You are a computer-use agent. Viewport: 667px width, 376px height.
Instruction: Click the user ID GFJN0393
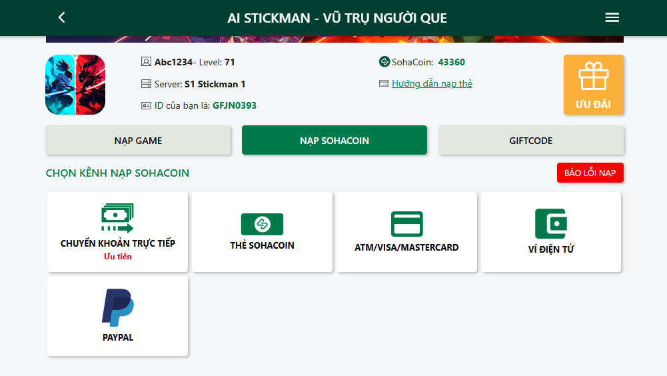point(235,105)
